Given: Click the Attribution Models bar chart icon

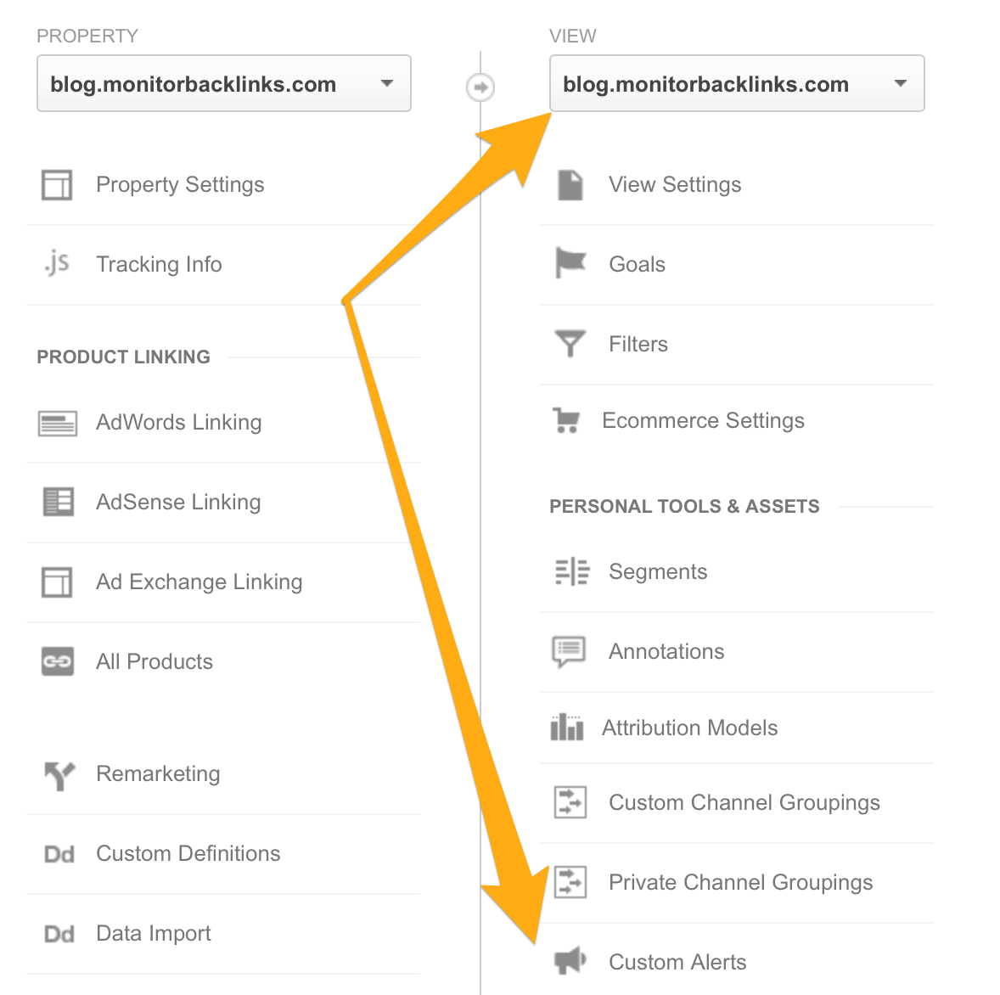Looking at the screenshot, I should [x=567, y=728].
